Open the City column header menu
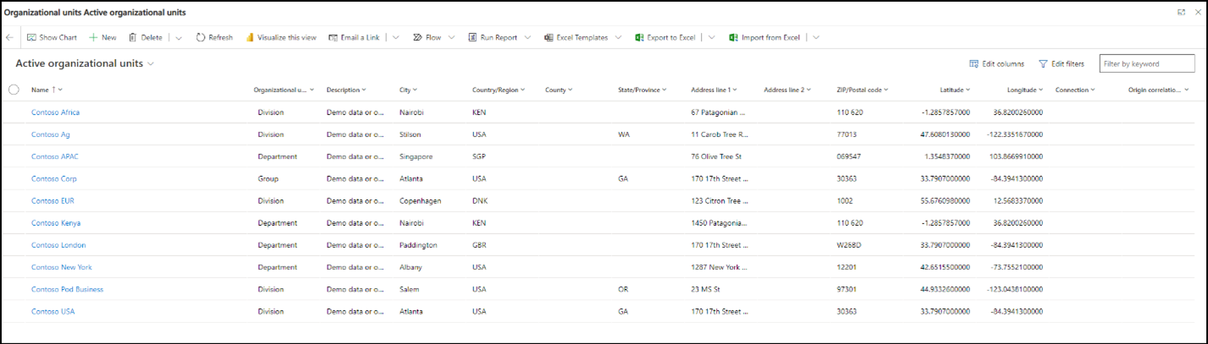 (x=408, y=90)
